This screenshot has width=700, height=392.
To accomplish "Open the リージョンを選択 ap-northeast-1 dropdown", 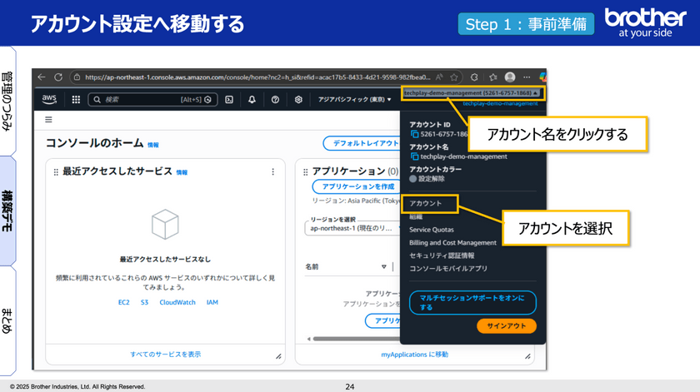I will click(x=348, y=227).
